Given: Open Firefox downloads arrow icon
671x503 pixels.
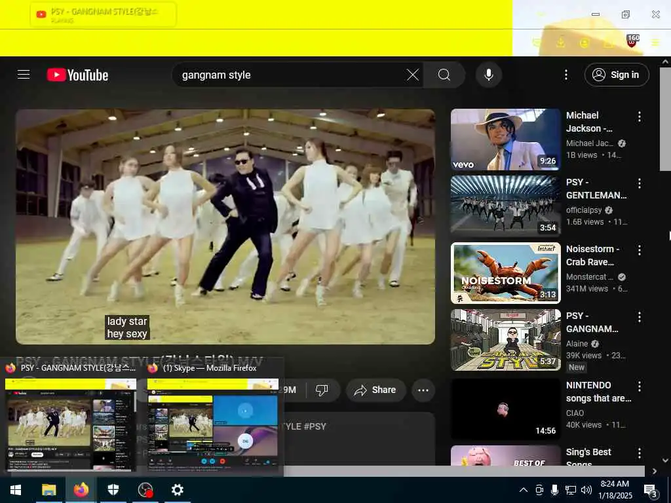Looking at the screenshot, I should point(560,43).
